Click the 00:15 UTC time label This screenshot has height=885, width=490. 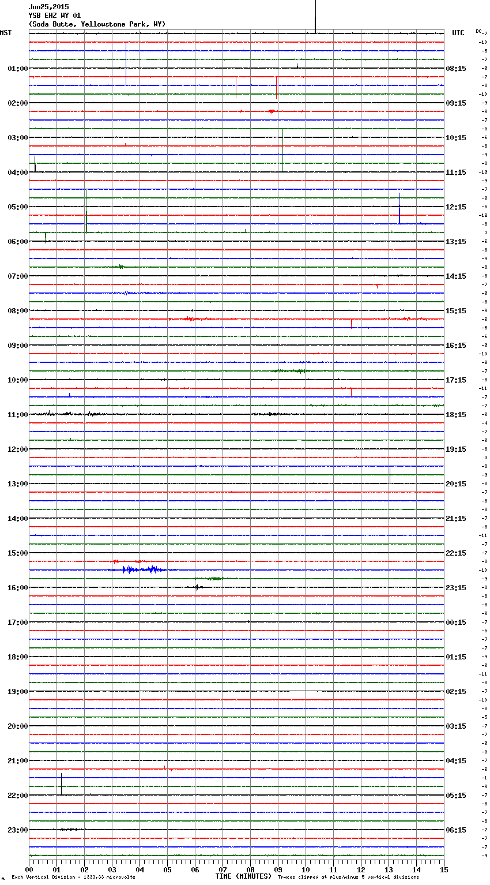click(x=456, y=622)
